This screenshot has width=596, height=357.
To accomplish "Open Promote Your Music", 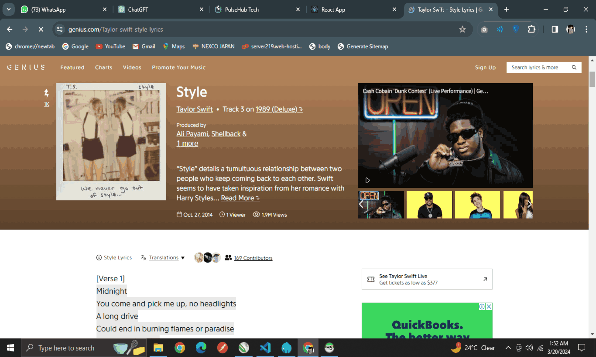I will pos(179,67).
